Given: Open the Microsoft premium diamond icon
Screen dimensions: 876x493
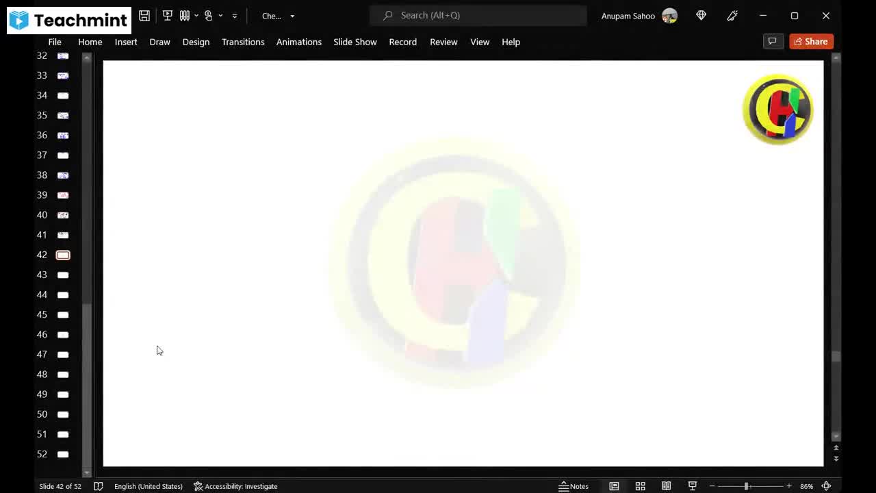Looking at the screenshot, I should [701, 15].
